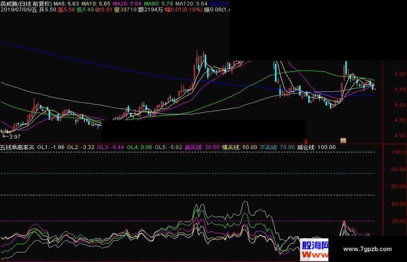Click the 5.50 price axis label
The image size is (407, 262).
click(400, 89)
